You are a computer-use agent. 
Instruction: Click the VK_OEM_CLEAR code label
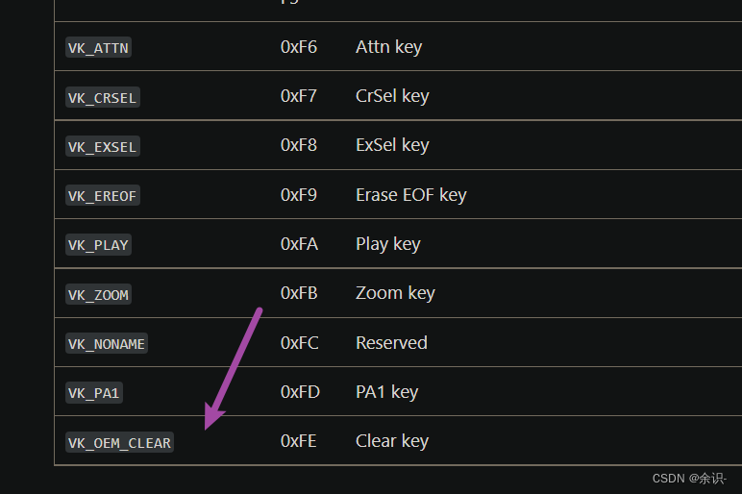[x=120, y=442]
